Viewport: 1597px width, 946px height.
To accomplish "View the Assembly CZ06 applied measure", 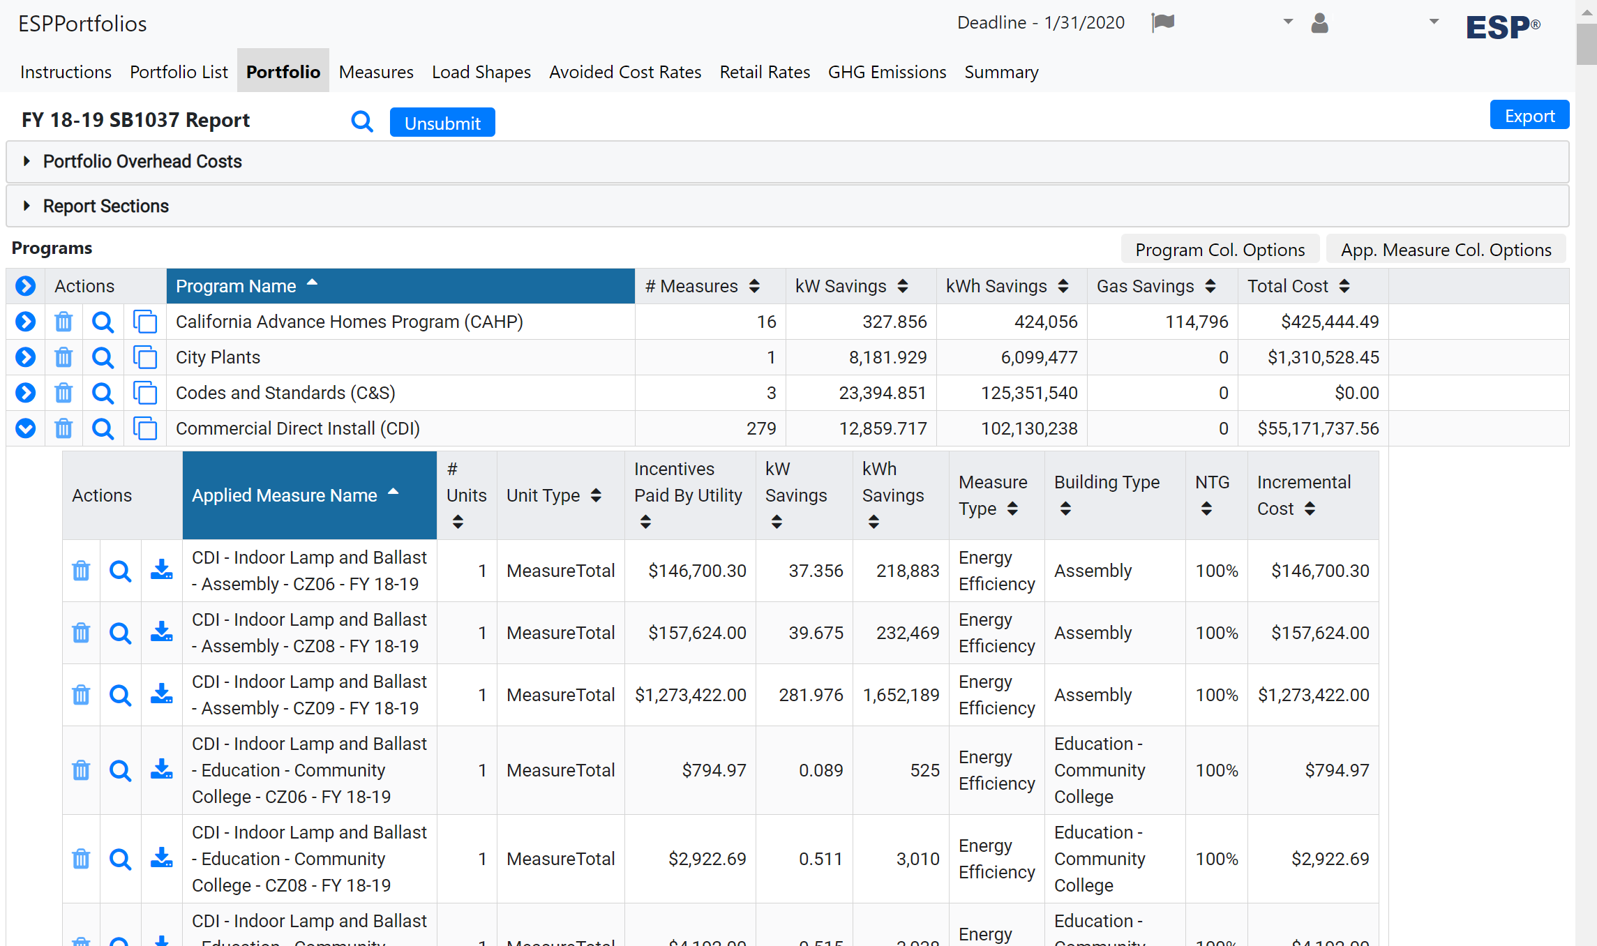I will pyautogui.click(x=120, y=571).
